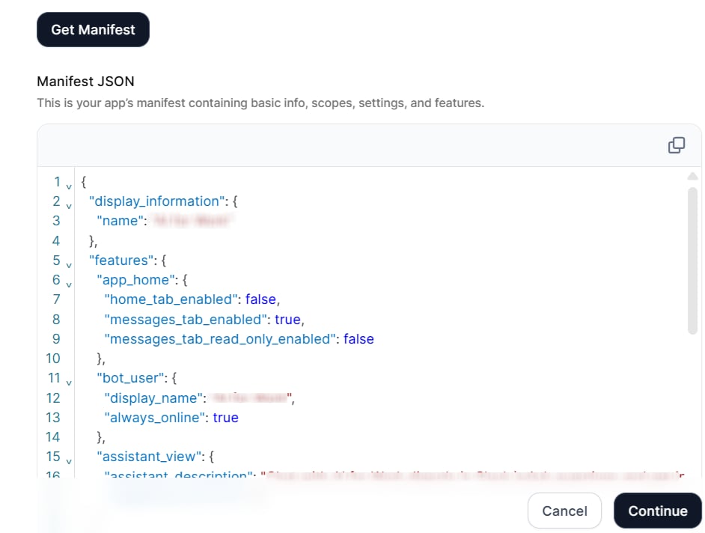
Task: Click line number 14 in the gutter
Action: click(53, 437)
